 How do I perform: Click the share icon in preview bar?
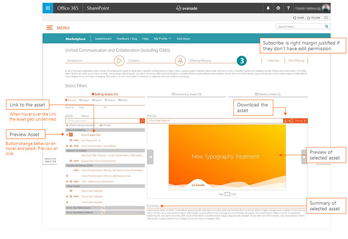[x=290, y=121]
